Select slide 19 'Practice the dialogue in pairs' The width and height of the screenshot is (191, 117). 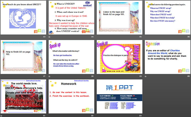pos(120,57)
